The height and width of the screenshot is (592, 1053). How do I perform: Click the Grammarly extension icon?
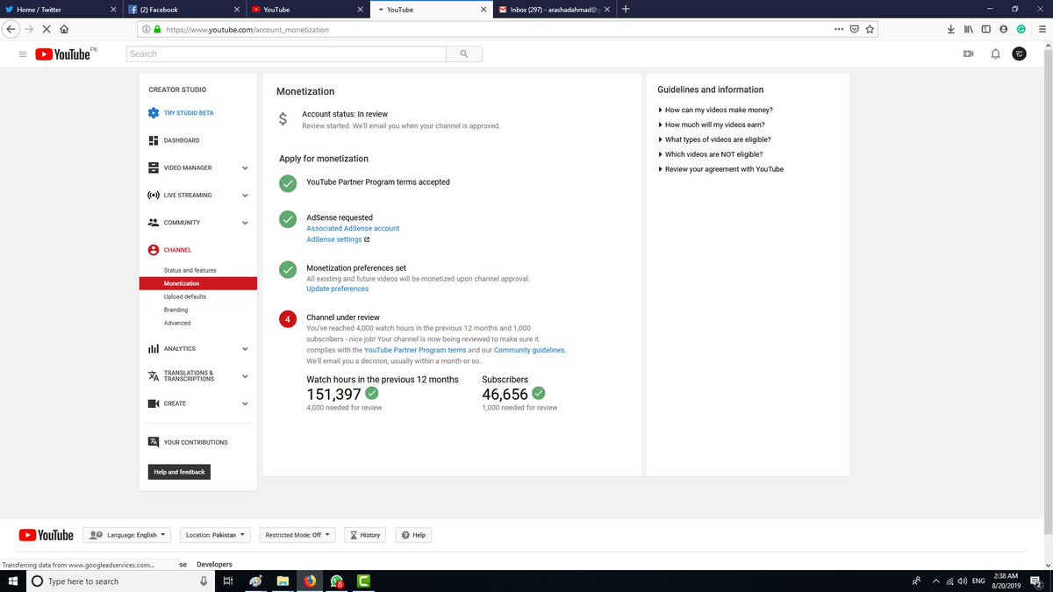[x=1021, y=29]
